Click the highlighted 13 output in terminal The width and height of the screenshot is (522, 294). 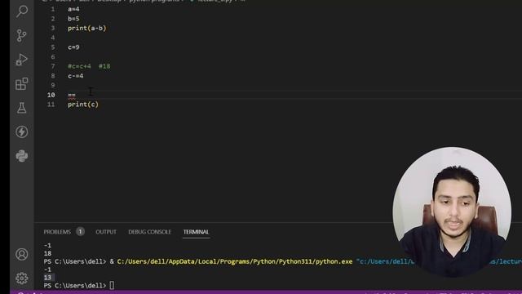click(47, 278)
